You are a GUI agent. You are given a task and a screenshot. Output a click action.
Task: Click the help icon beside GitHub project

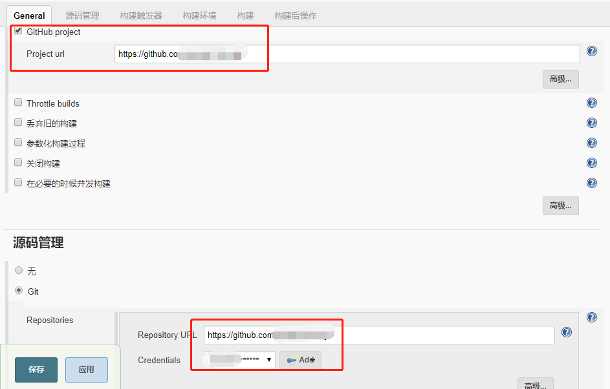592,51
